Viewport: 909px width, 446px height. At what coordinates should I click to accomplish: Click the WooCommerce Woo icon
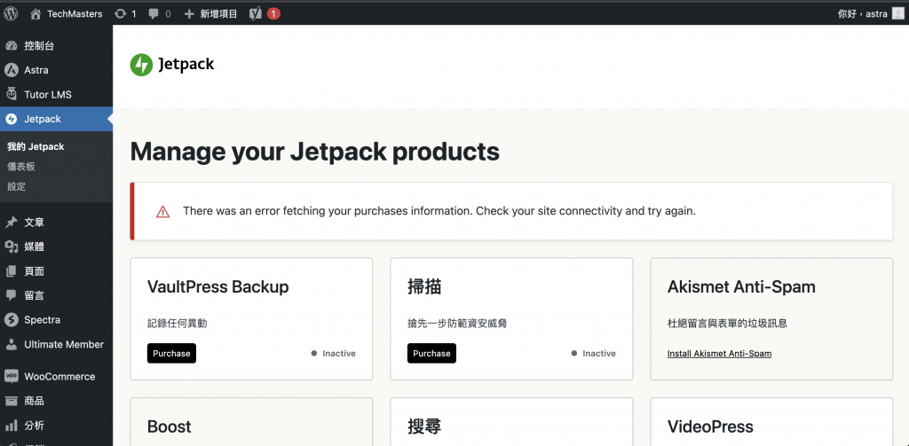click(x=11, y=377)
